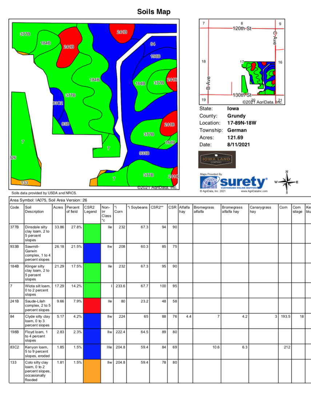Click 120th St label on locator map
The image size is (311, 393).
click(x=242, y=28)
